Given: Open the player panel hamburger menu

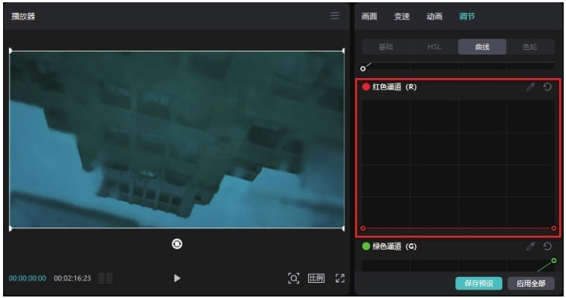Looking at the screenshot, I should (335, 16).
